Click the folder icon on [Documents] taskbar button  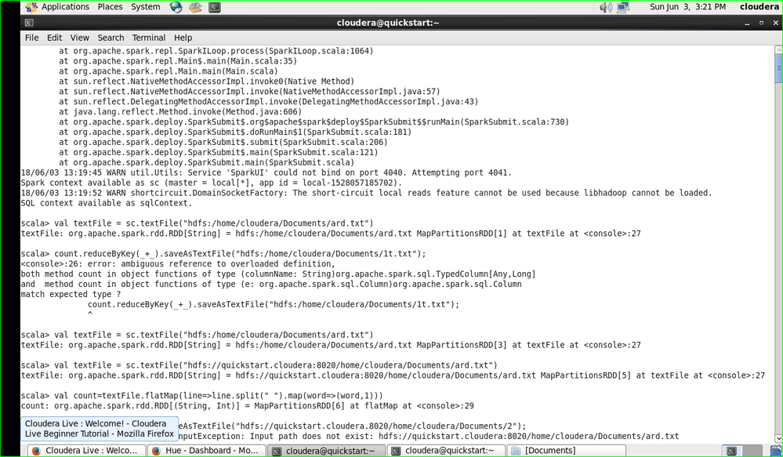pyautogui.click(x=516, y=451)
